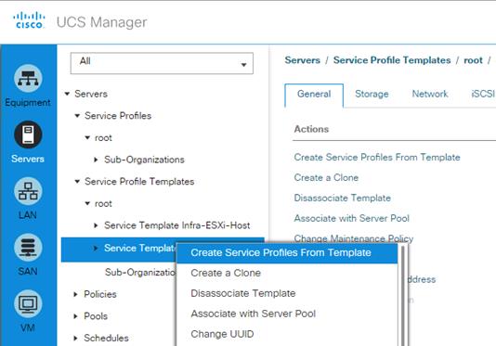The image size is (496, 346).
Task: Expand Sub-Organizations under Service Profiles
Action: click(x=97, y=160)
